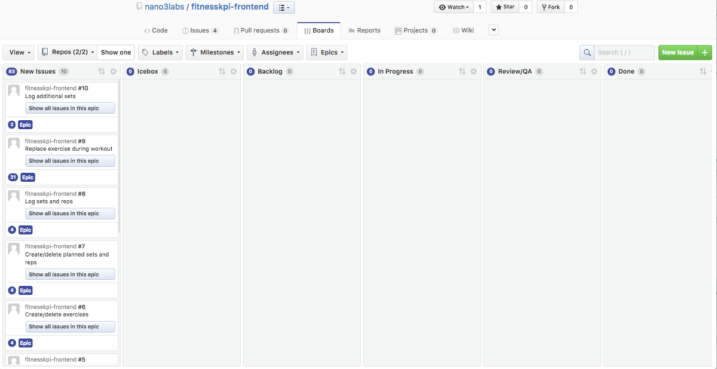Expand the Assignees filter dropdown
717x369 pixels.
pos(275,53)
